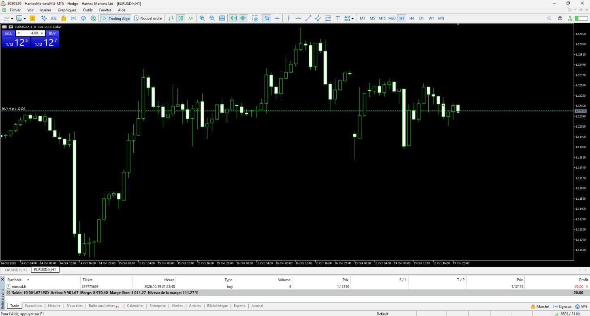
Task: Select the arrow cursor tool
Action: pyautogui.click(x=267, y=18)
